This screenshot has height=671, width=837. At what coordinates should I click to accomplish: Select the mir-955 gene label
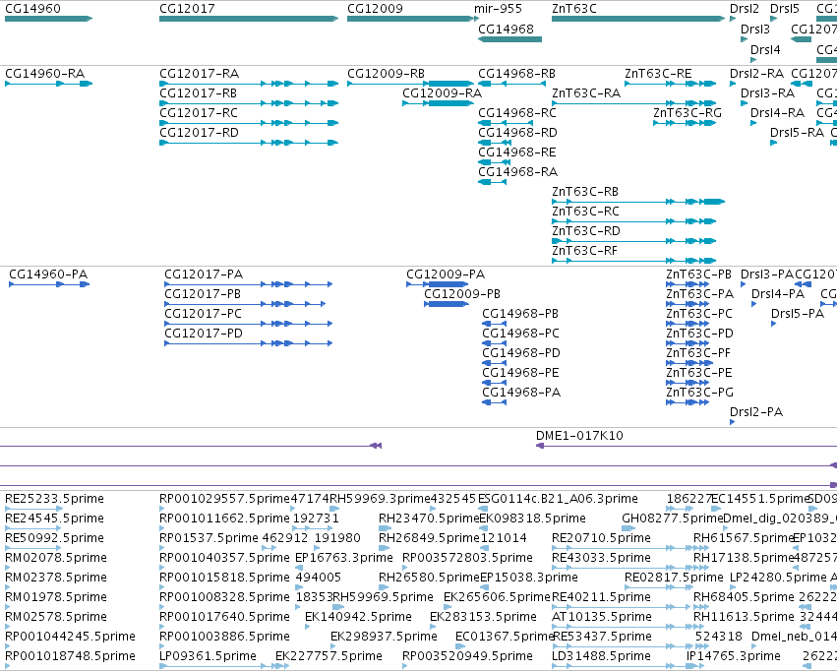tap(498, 9)
